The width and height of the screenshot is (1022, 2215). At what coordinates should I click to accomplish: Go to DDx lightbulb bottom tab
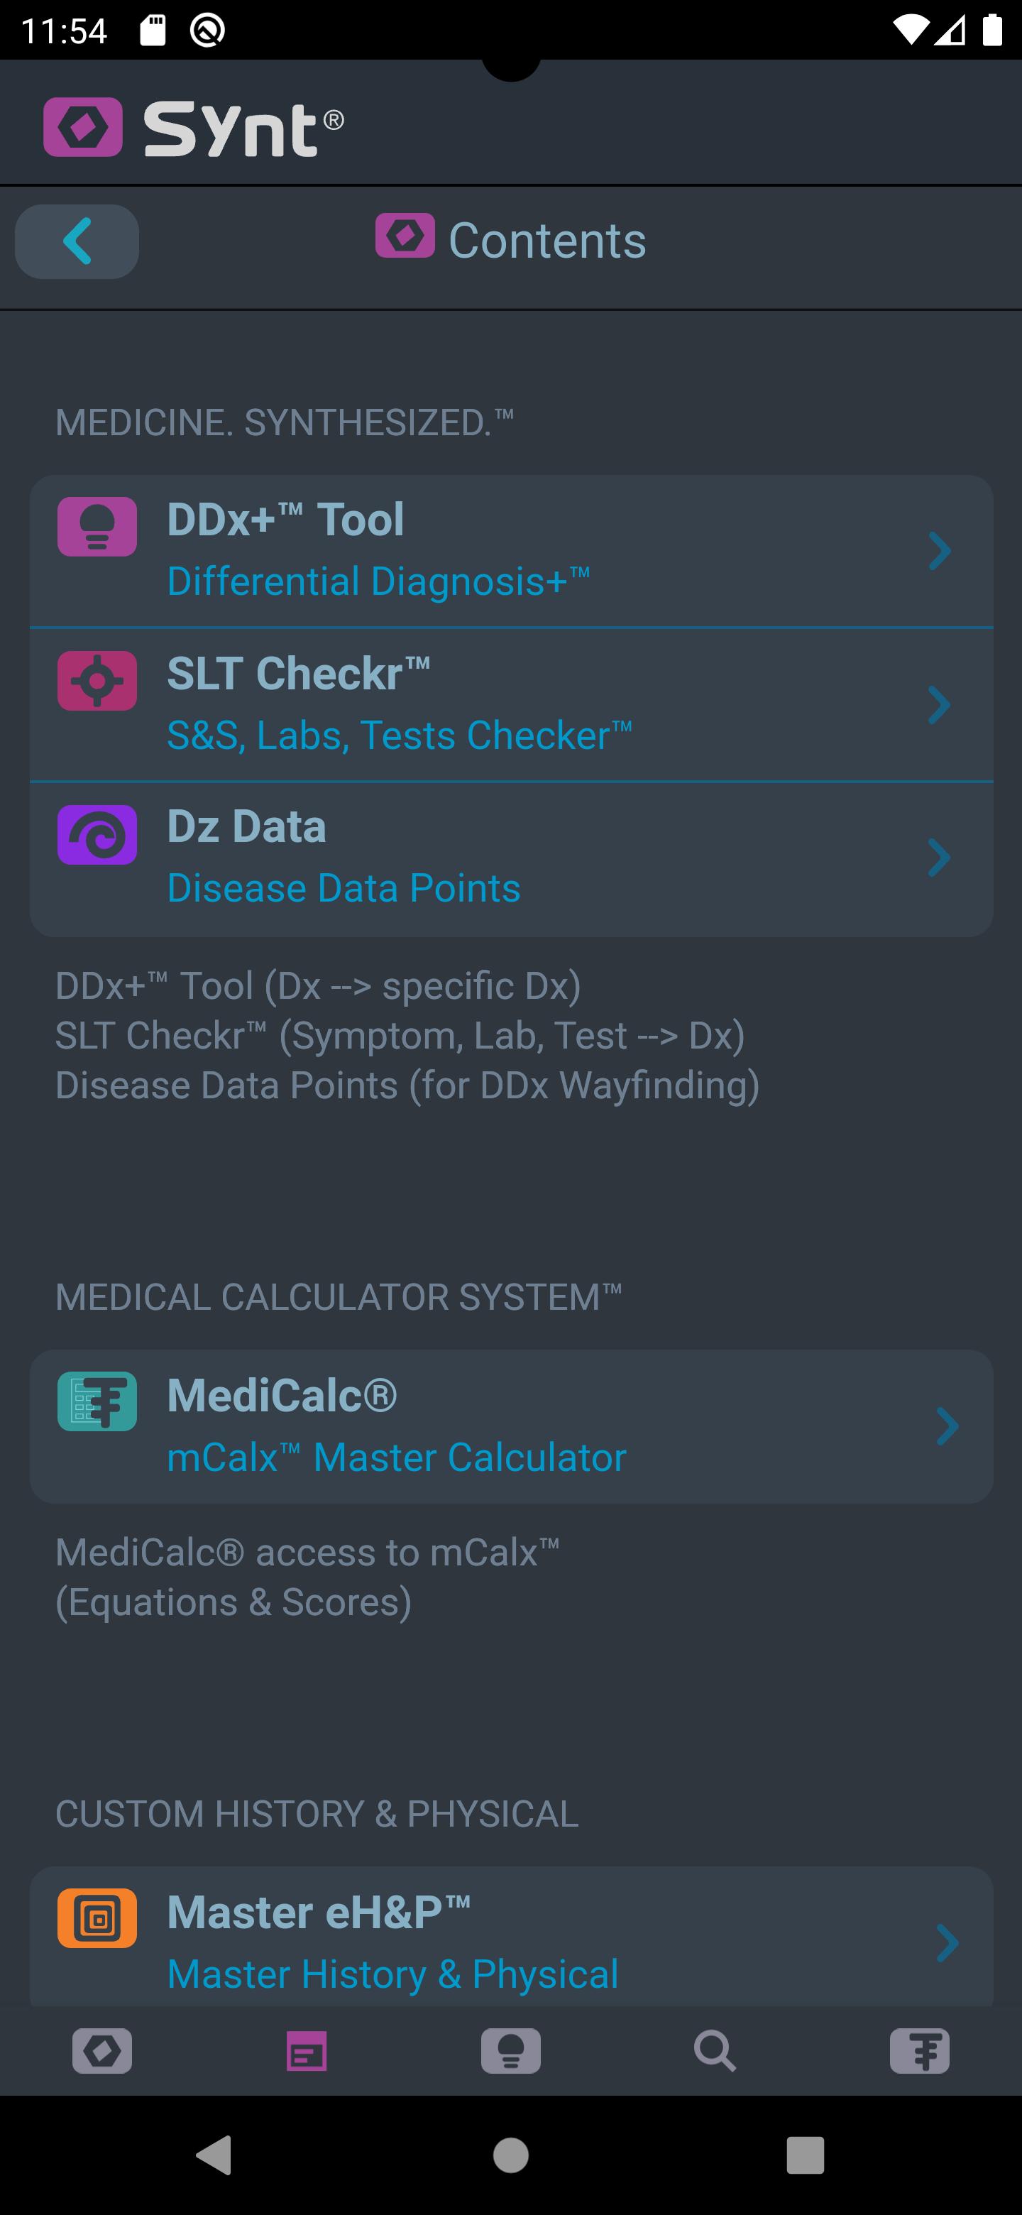[510, 2051]
